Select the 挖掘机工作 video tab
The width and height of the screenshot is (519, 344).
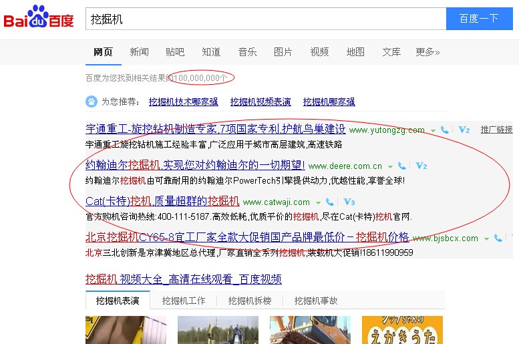pos(184,301)
